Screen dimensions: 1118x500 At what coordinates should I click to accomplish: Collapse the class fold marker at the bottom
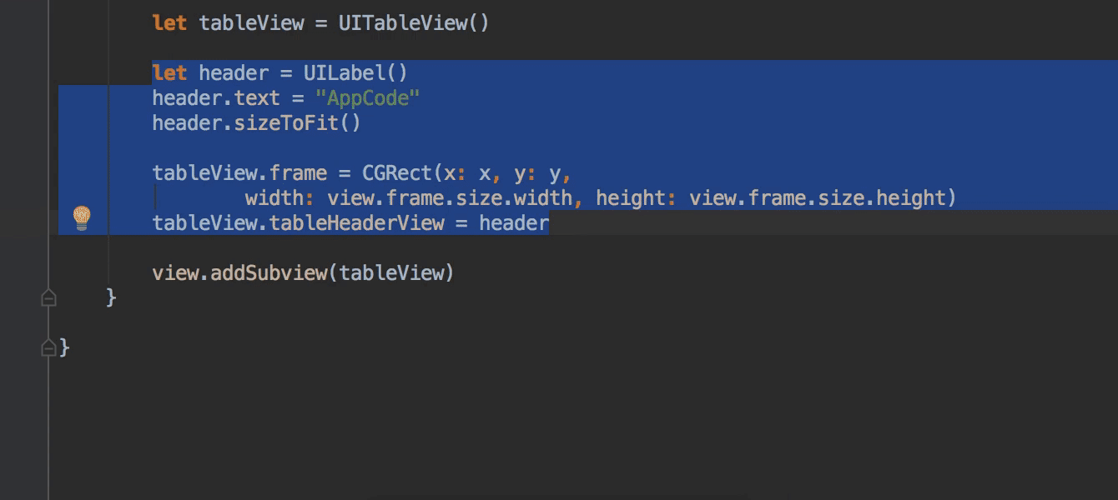point(48,348)
